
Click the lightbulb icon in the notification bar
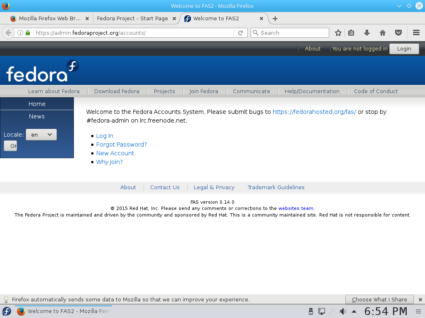(x=6, y=300)
